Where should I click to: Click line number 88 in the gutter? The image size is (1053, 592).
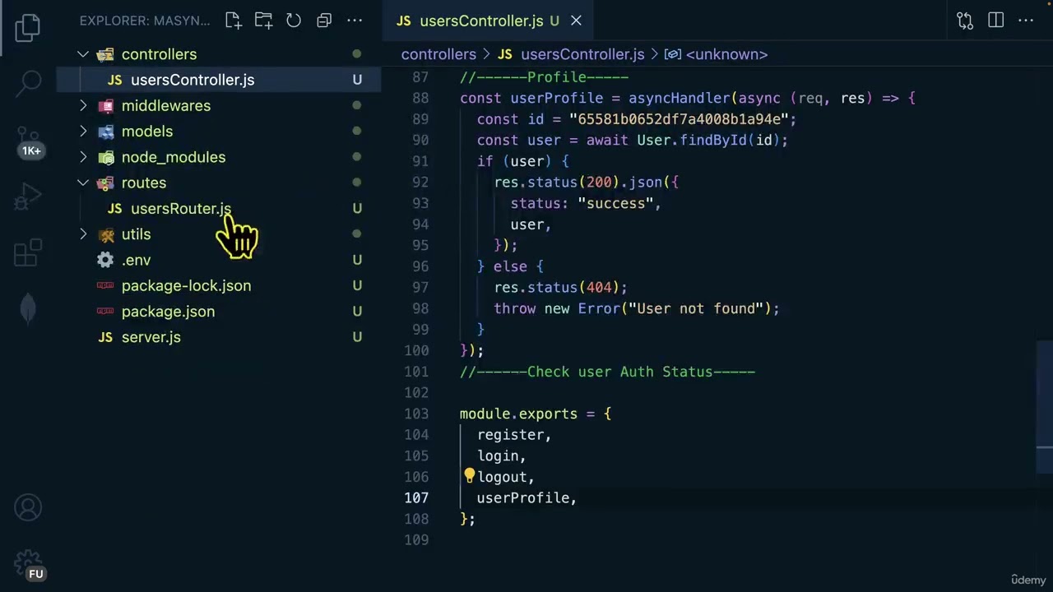420,98
